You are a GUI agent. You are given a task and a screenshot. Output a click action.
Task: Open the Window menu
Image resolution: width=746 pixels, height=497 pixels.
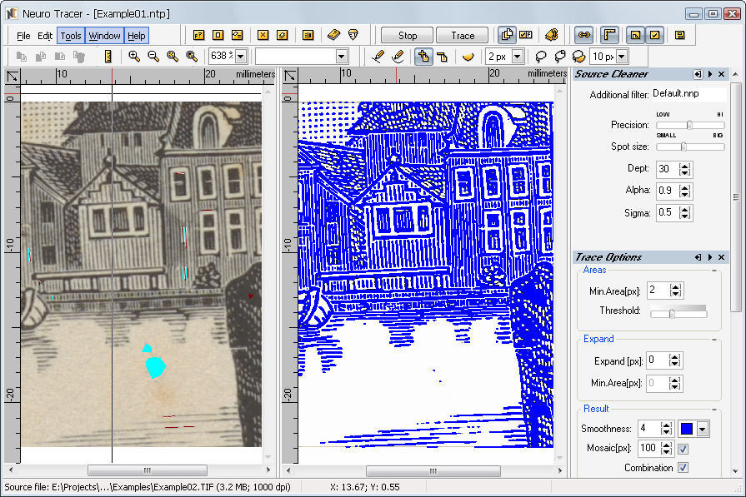click(x=105, y=36)
